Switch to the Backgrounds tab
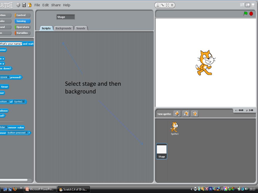The width and height of the screenshot is (258, 193). tap(63, 28)
